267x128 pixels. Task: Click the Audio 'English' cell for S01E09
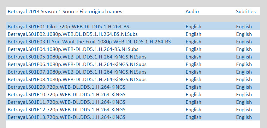click(x=193, y=87)
